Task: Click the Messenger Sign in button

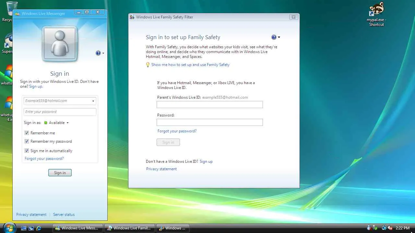Action: click(60, 173)
